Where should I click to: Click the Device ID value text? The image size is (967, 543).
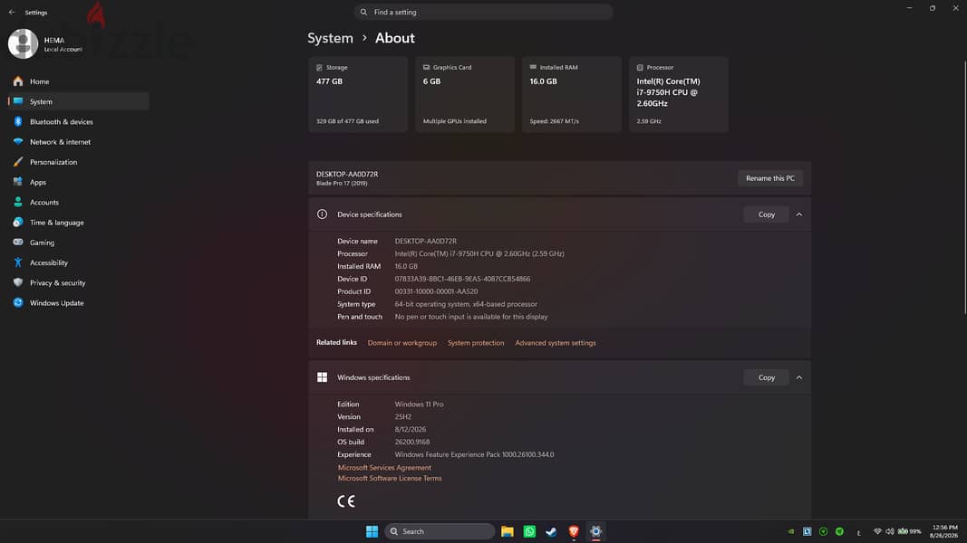point(462,279)
